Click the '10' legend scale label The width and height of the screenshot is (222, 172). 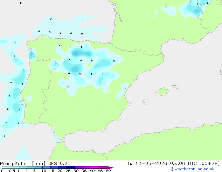pyautogui.click(x=44, y=171)
